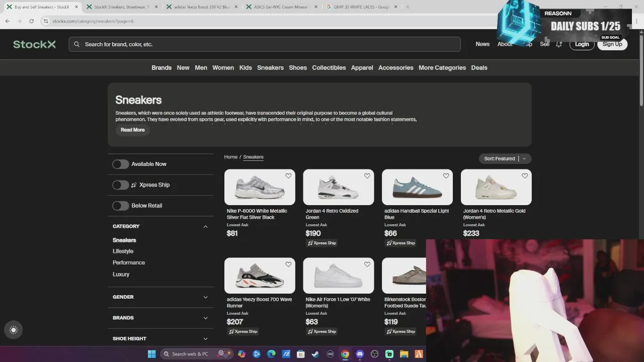Select the Lifestyle category
This screenshot has width=644, height=362.
(123, 251)
